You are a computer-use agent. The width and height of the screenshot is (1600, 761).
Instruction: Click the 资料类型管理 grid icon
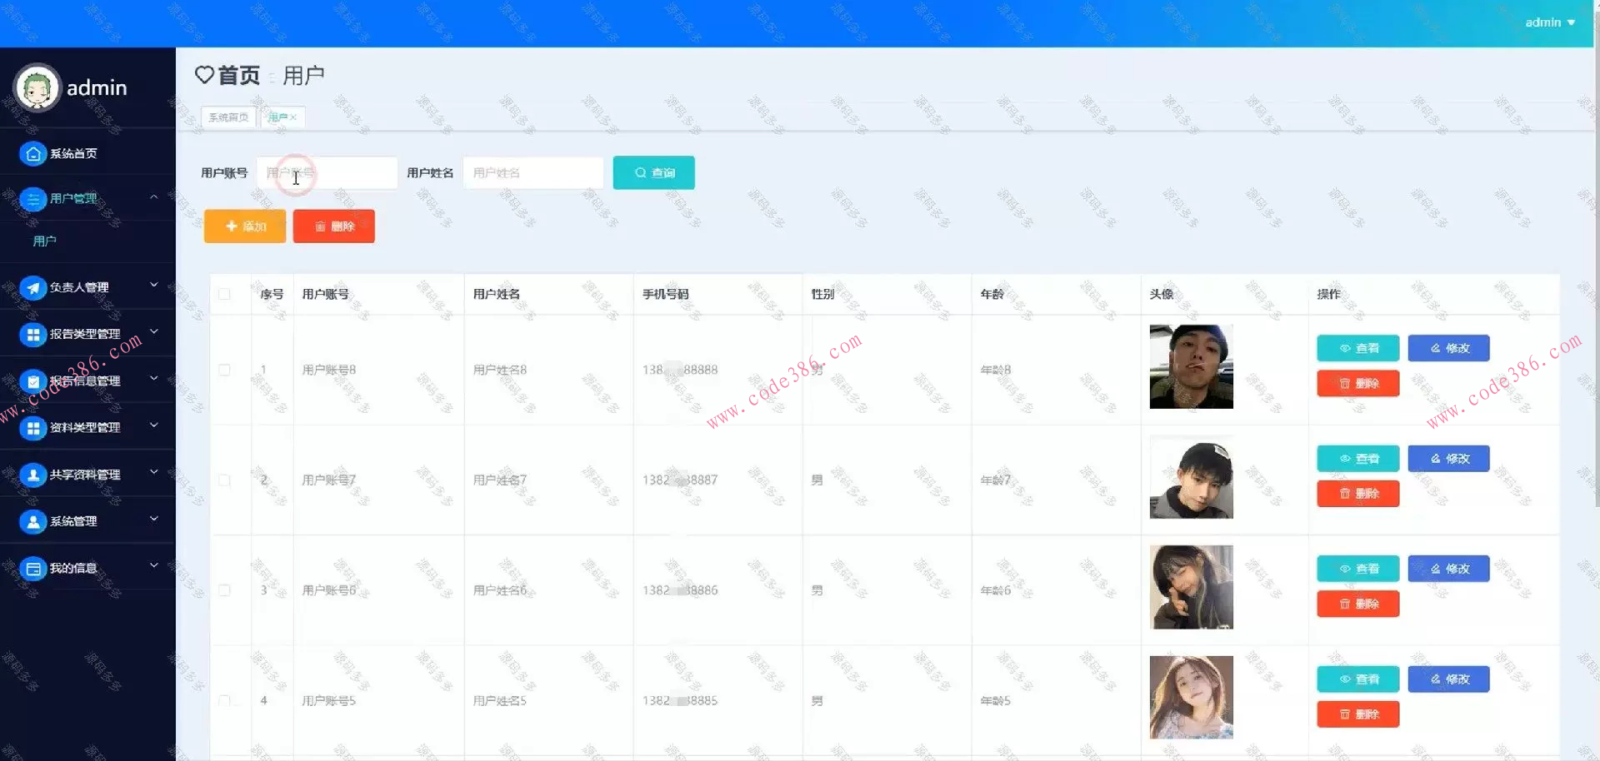click(32, 428)
